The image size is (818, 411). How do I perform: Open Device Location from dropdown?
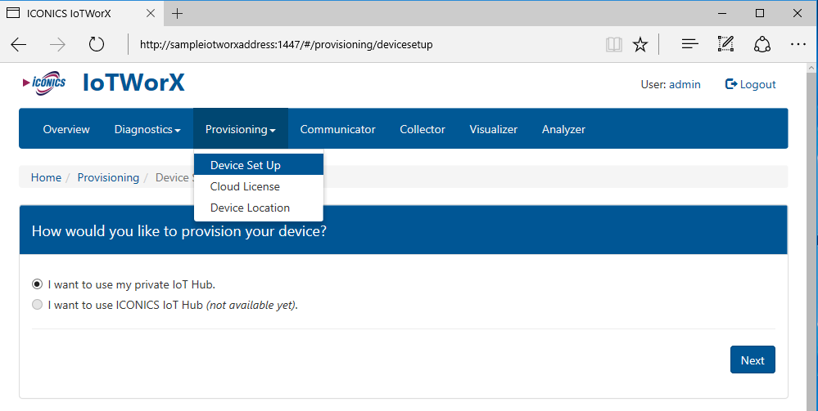[250, 208]
